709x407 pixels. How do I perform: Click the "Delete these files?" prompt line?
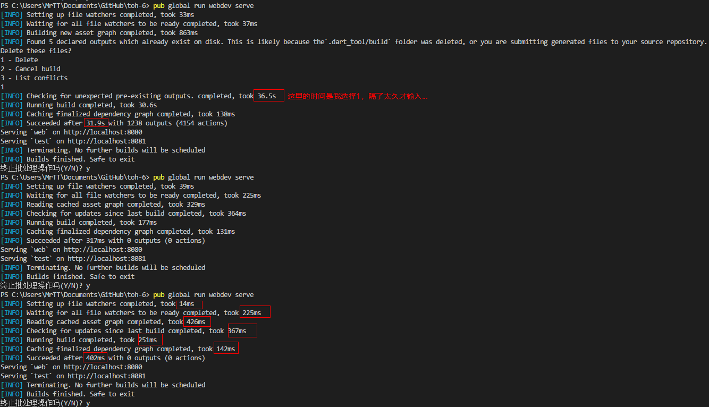(x=36, y=51)
